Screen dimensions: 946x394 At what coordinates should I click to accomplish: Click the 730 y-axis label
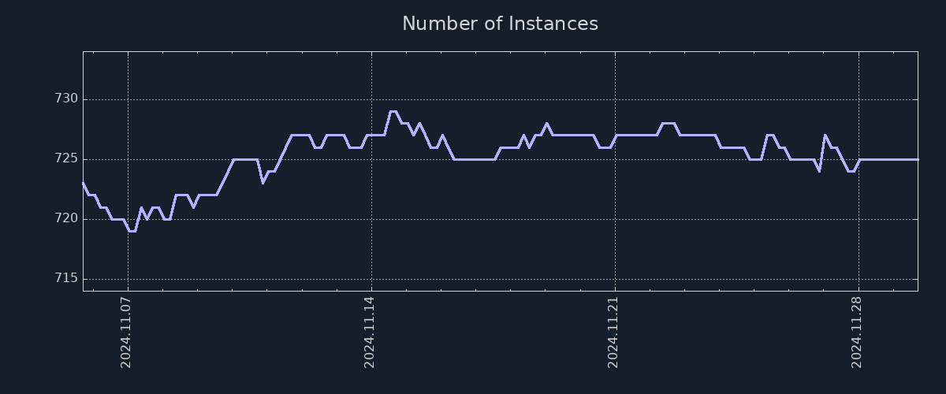(x=66, y=99)
